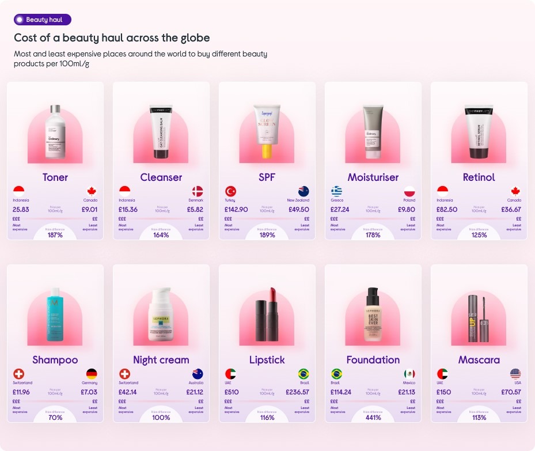This screenshot has height=451, width=535.
Task: Click the Germany flag on Shampoo card
Action: (x=92, y=374)
